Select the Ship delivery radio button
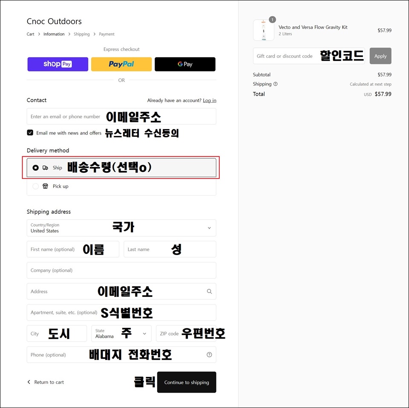 pyautogui.click(x=35, y=168)
